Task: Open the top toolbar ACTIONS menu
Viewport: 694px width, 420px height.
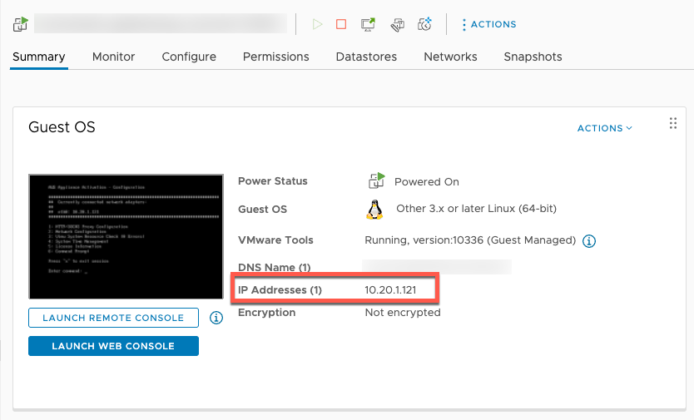Action: pos(488,24)
